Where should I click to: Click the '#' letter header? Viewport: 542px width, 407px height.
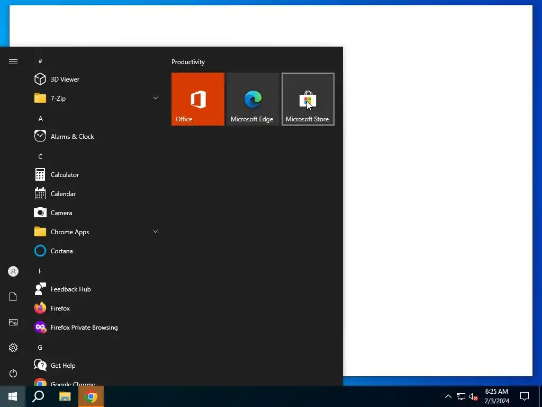click(40, 61)
